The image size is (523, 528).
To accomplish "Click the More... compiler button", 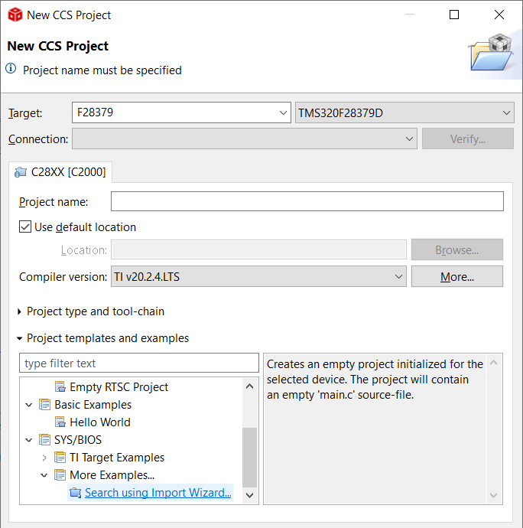I will tap(457, 276).
